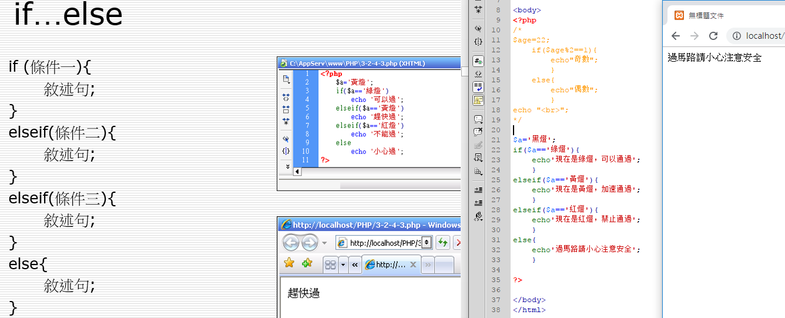
Task: Open the Apply Comment dropdown
Action: (x=478, y=119)
